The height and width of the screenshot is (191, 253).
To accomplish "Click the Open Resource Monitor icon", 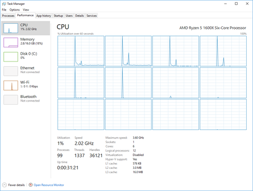I will coord(31,185).
